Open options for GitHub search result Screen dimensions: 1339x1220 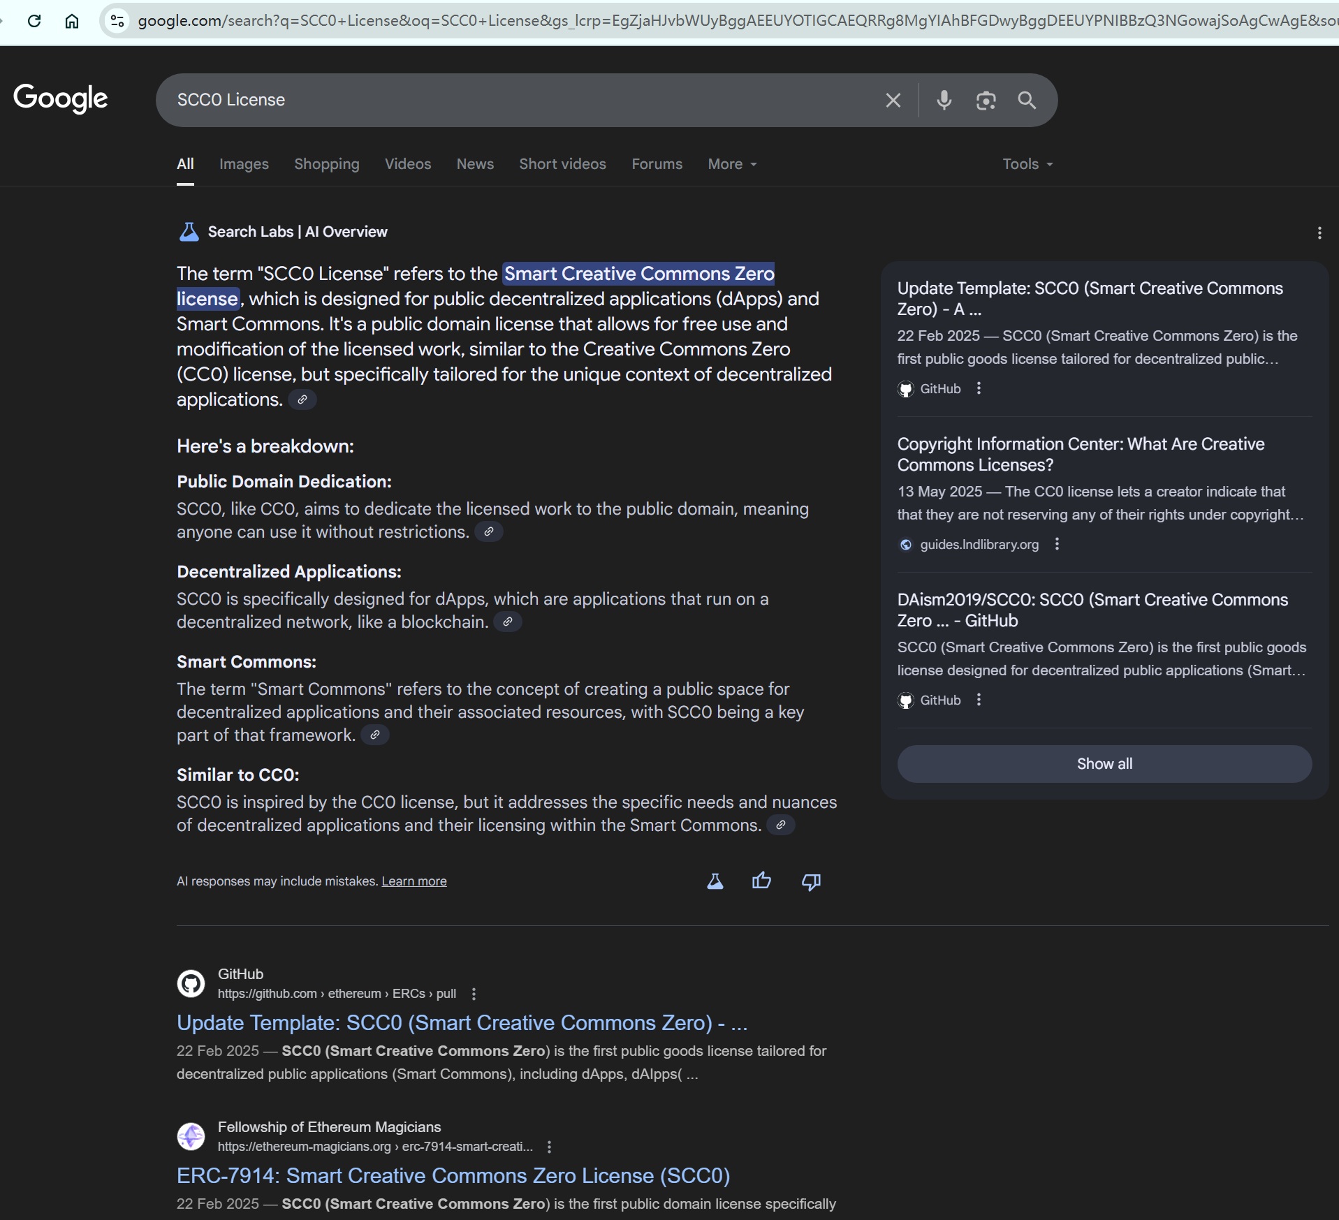coord(474,994)
